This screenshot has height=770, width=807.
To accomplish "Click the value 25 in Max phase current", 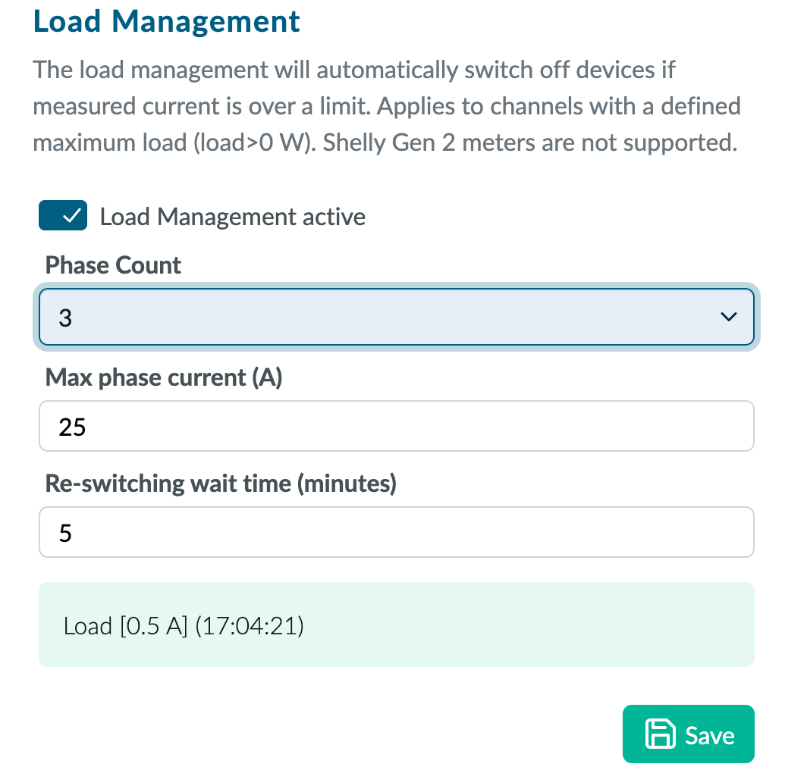I will [73, 427].
